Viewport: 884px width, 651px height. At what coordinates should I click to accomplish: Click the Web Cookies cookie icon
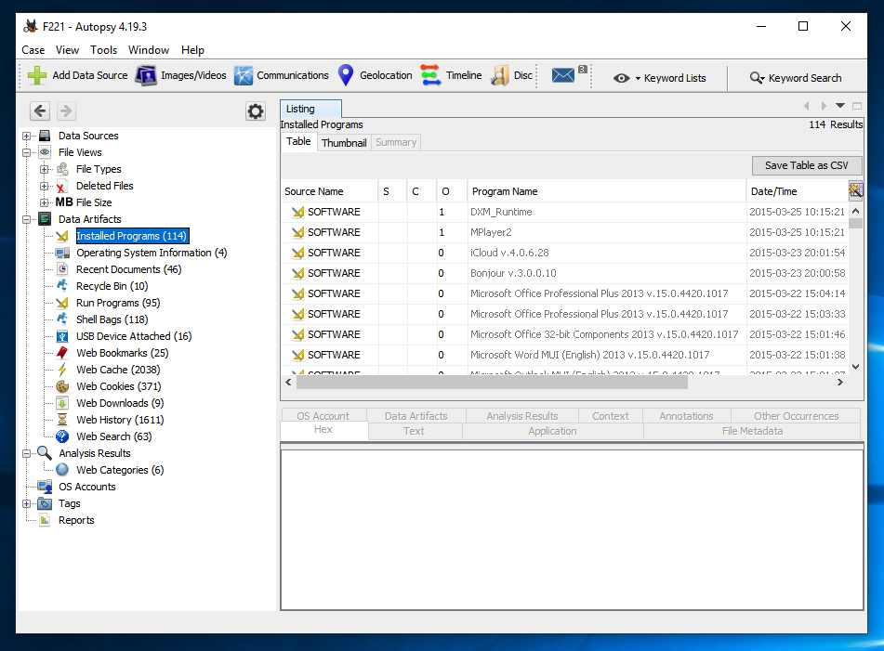(x=62, y=386)
